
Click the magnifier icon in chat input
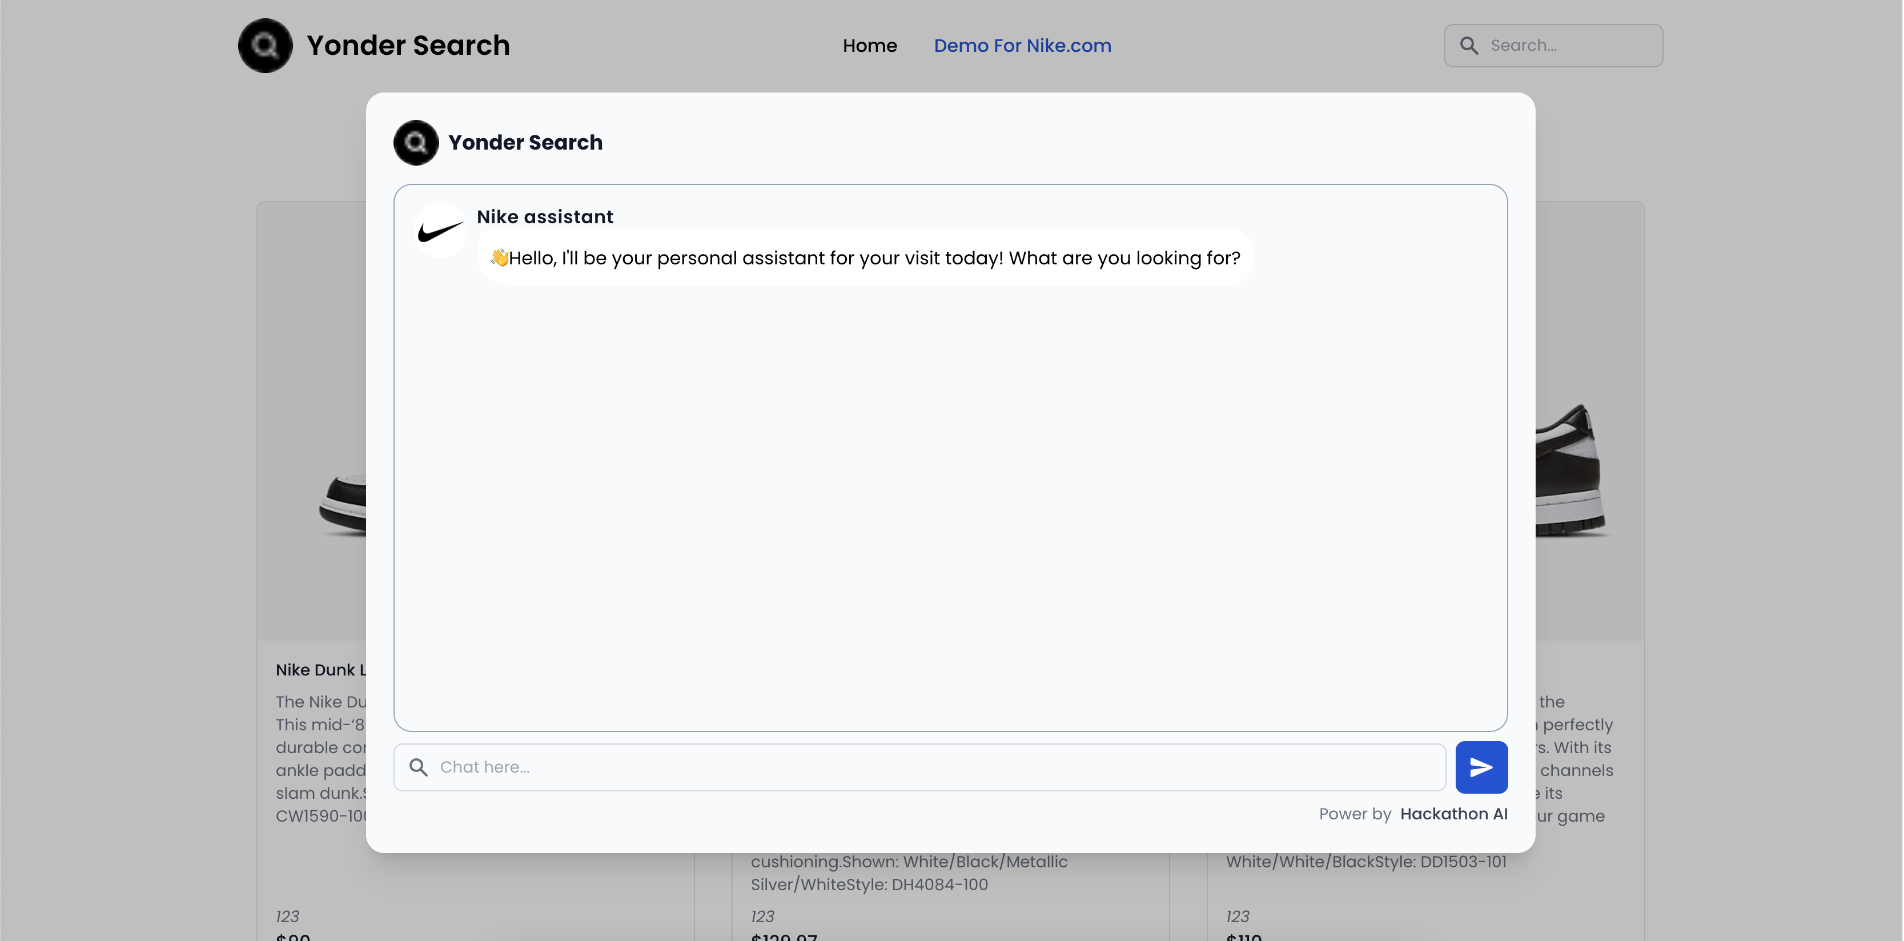419,767
